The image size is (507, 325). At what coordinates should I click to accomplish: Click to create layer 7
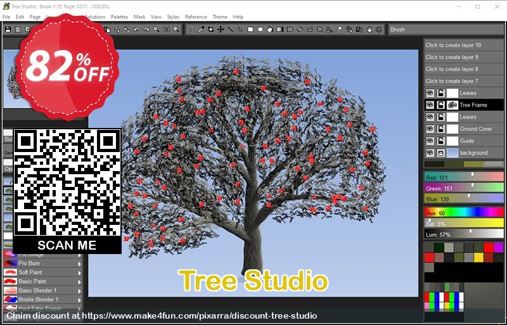[x=464, y=81]
